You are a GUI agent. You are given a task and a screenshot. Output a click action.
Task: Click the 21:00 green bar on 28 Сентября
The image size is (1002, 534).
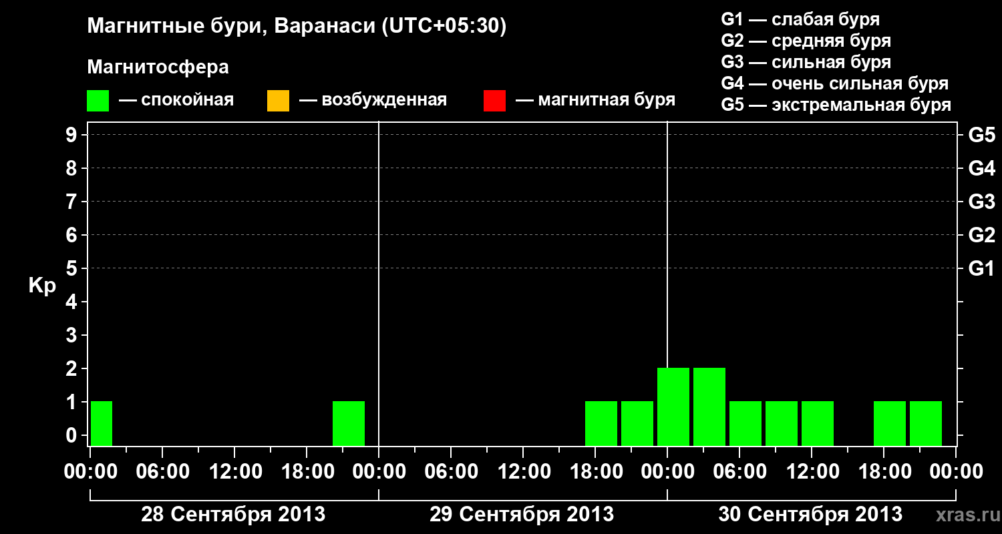point(349,423)
